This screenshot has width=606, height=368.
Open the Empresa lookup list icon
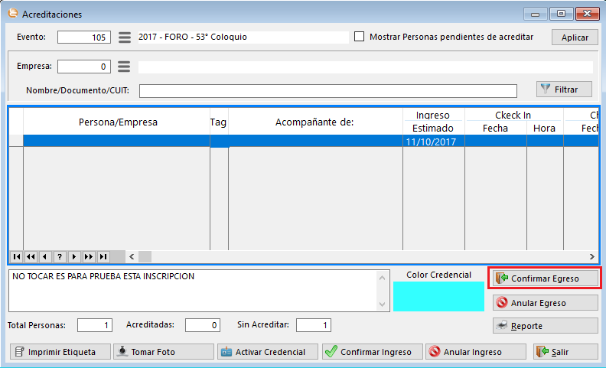coord(125,67)
